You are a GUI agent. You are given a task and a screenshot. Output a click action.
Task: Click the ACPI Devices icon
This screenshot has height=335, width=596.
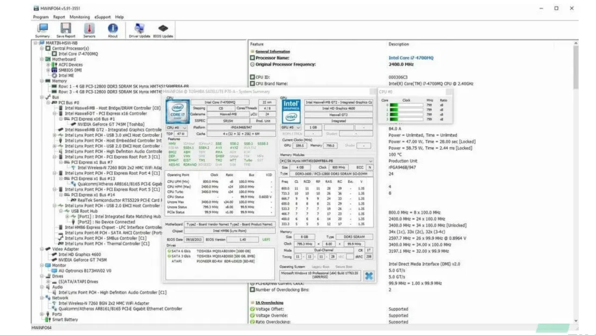(x=54, y=65)
